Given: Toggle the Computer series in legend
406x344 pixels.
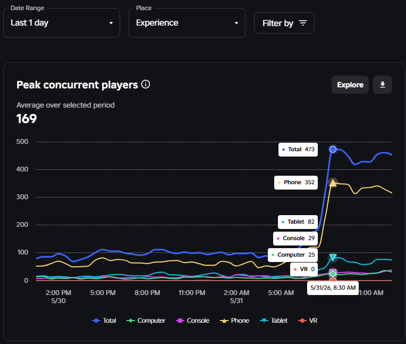Looking at the screenshot, I should (146, 321).
